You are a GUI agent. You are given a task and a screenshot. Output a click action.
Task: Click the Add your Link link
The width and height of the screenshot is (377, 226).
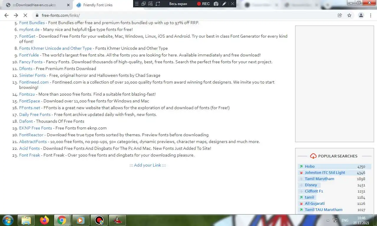148,165
